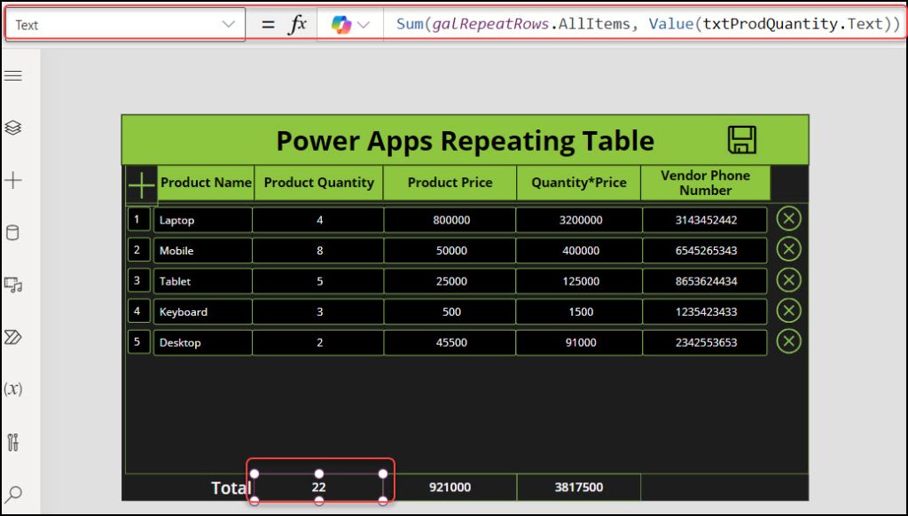
Task: Delete the Mobile row with X icon
Action: click(788, 250)
